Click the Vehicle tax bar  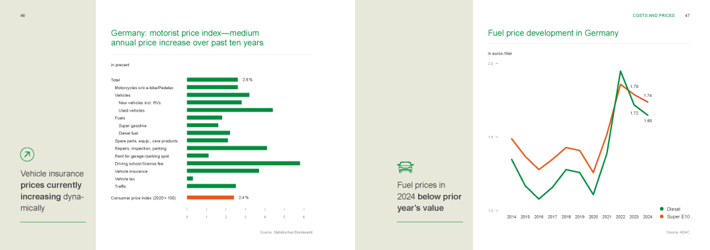tap(190, 178)
